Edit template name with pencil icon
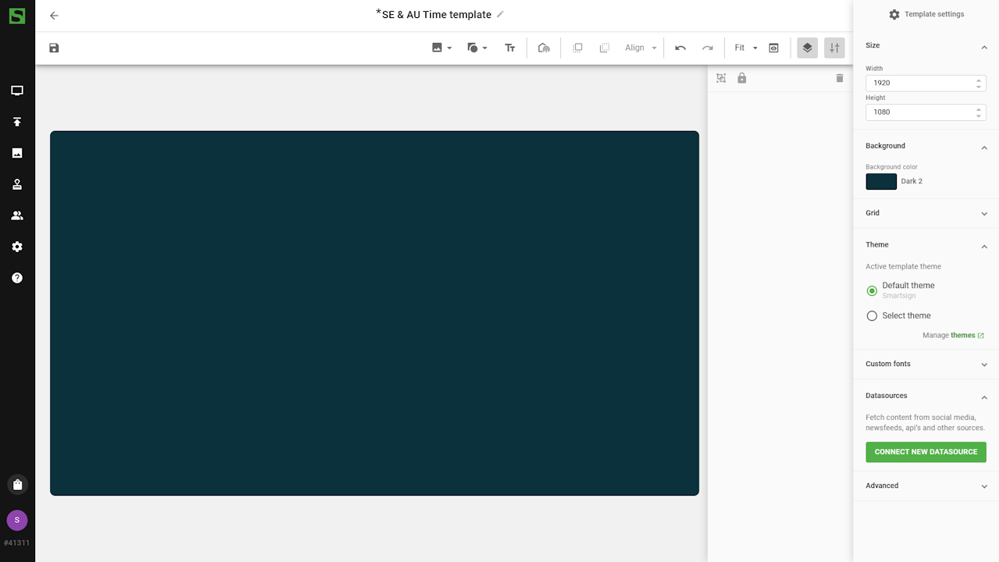This screenshot has width=999, height=562. [500, 14]
